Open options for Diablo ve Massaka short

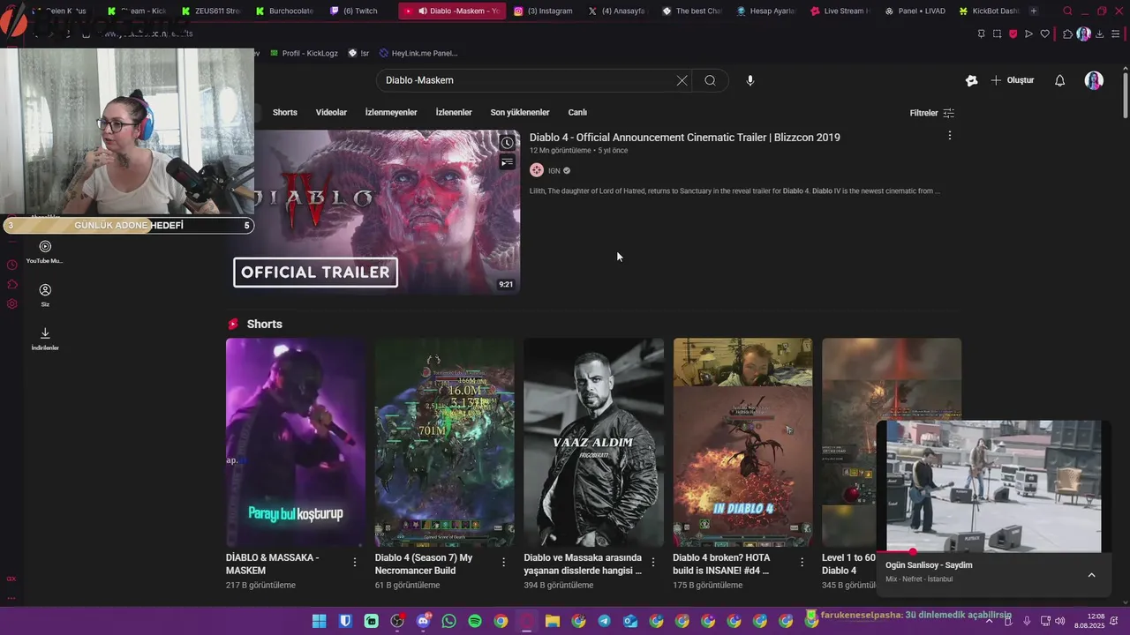point(653,562)
